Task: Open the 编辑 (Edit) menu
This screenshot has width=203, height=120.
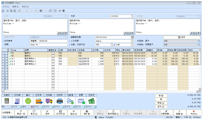Action: (x=16, y=6)
